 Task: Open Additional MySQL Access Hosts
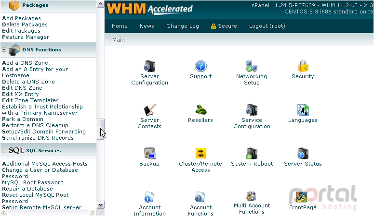click(45, 164)
